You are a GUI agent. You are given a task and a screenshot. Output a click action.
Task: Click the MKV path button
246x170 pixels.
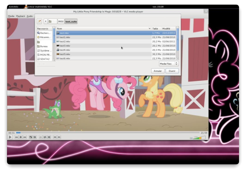pos(61,21)
